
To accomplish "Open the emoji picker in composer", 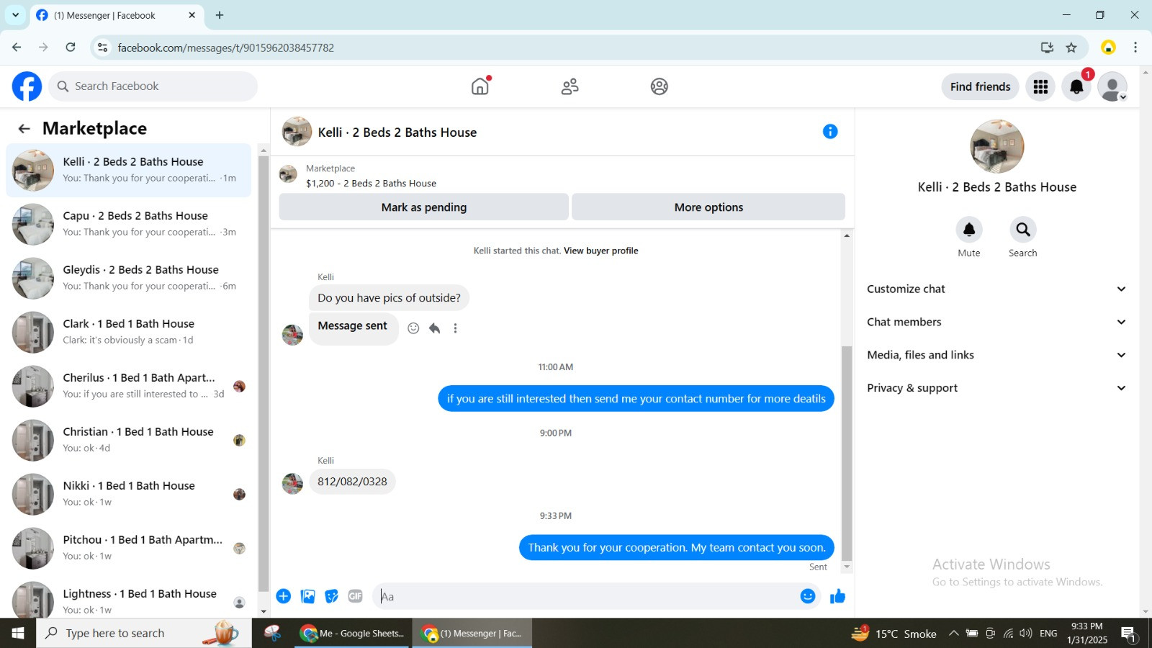I will tap(808, 596).
